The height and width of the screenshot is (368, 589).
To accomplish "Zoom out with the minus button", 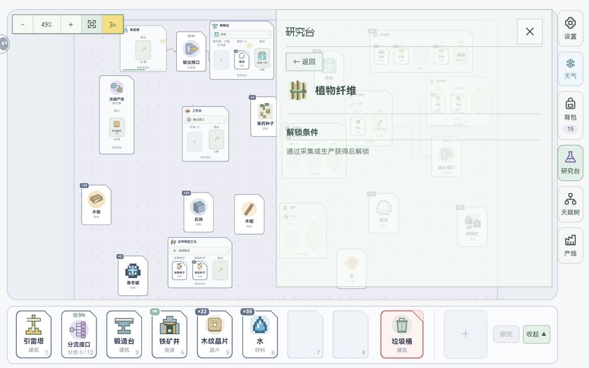I will [23, 25].
